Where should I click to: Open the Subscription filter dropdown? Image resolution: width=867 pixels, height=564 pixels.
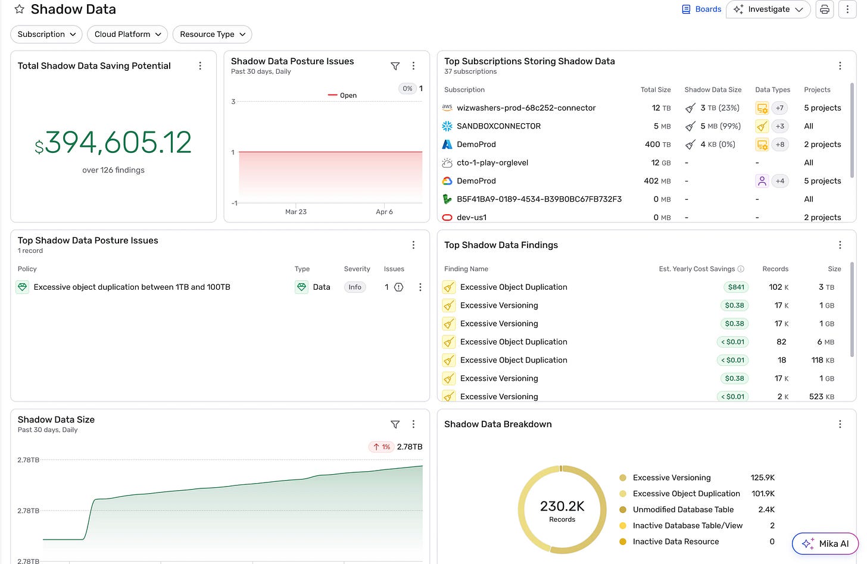(x=46, y=35)
